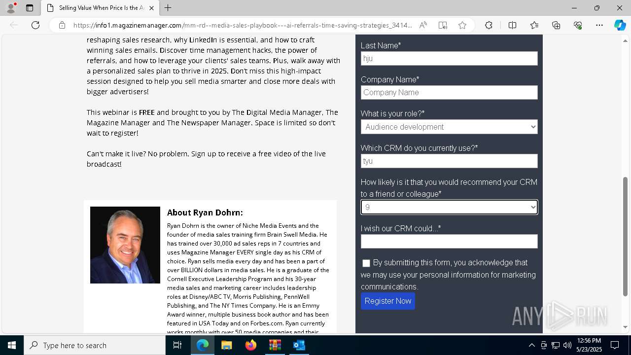Open the network status tray icon
The height and width of the screenshot is (355, 631).
point(556,345)
